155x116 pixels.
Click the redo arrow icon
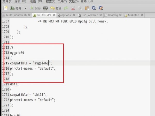coord(66,8)
